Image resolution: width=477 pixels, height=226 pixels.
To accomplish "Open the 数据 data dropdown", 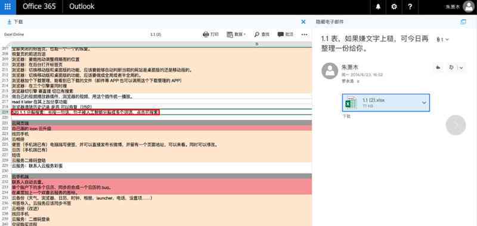I will coord(236,35).
